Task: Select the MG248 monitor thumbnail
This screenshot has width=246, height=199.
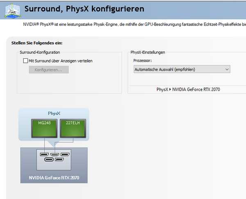Action: pyautogui.click(x=44, y=128)
